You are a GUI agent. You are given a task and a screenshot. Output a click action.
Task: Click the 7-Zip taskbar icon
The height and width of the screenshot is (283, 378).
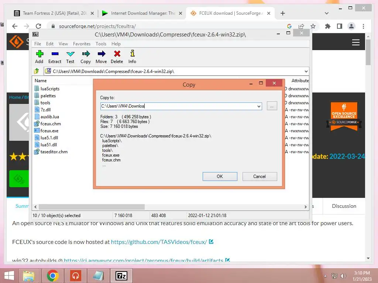click(121, 276)
